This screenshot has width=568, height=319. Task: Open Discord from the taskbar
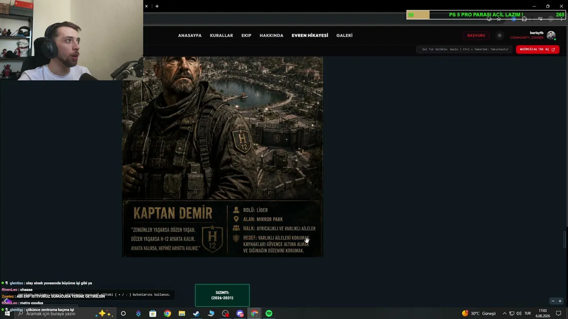(240, 313)
